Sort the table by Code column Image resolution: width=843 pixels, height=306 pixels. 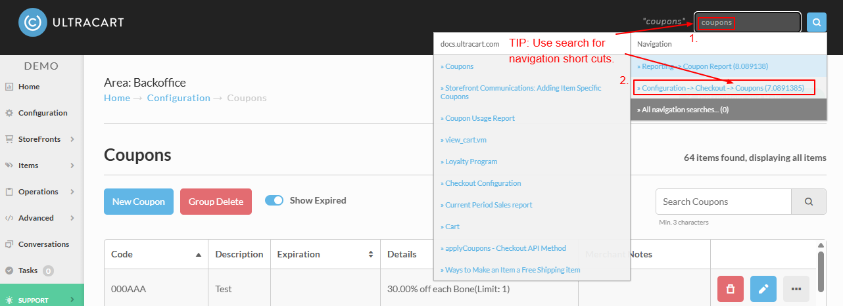coord(156,254)
